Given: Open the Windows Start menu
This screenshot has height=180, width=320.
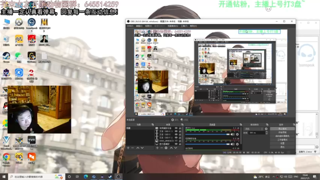Looking at the screenshot, I should 4,176.
